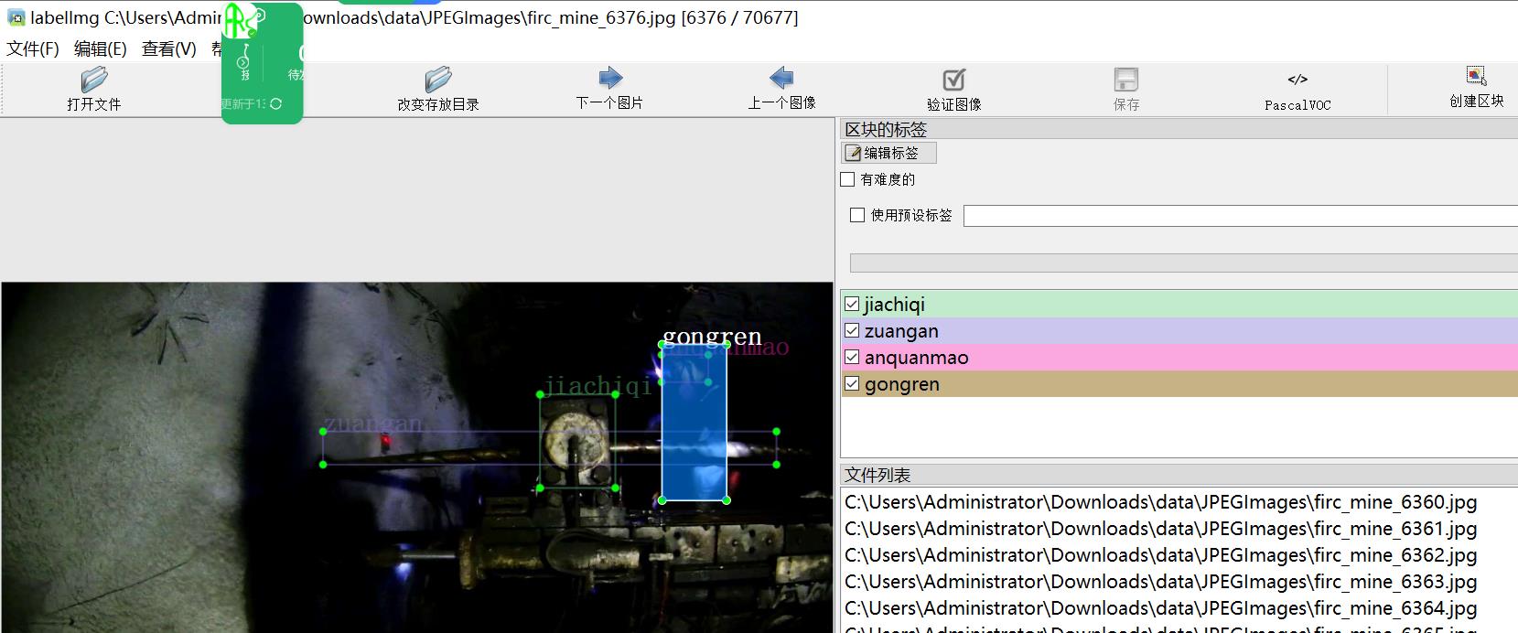Click the 验证图像 verify image icon
The image size is (1518, 633).
click(954, 80)
